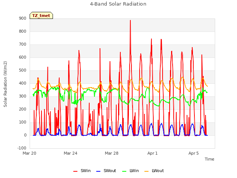
Task: Click the -100 y-axis tick label
Action: click(22, 148)
